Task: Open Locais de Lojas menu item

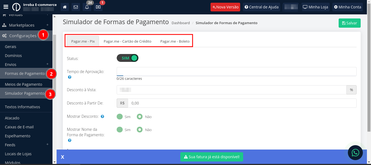Action: (x=18, y=154)
